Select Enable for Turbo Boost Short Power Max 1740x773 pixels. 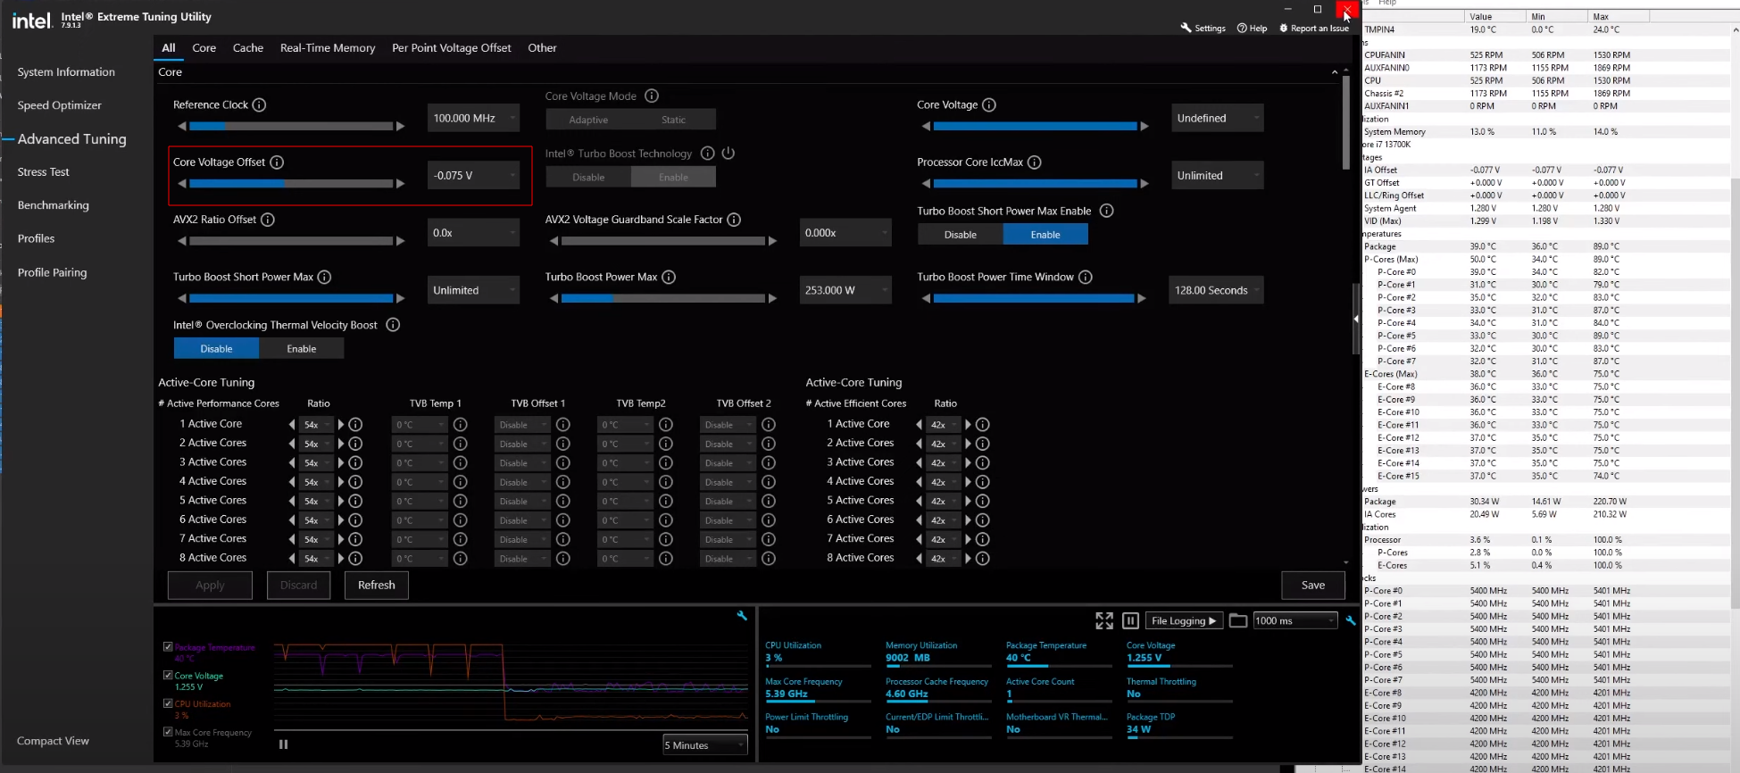(1045, 234)
